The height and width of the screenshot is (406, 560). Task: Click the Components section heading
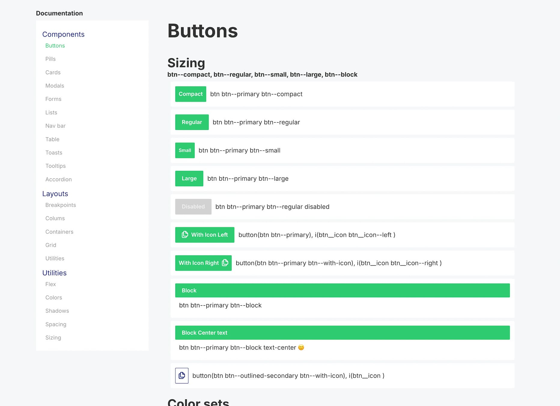pyautogui.click(x=63, y=34)
